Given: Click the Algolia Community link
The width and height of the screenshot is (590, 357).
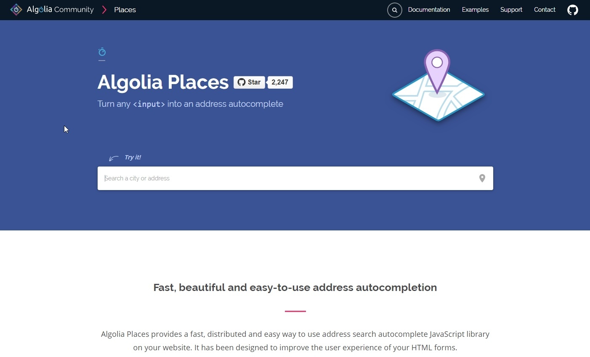Looking at the screenshot, I should pyautogui.click(x=60, y=10).
